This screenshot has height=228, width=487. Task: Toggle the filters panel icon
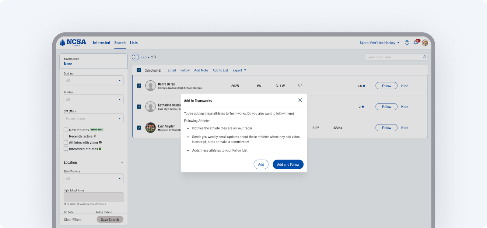pos(135,57)
